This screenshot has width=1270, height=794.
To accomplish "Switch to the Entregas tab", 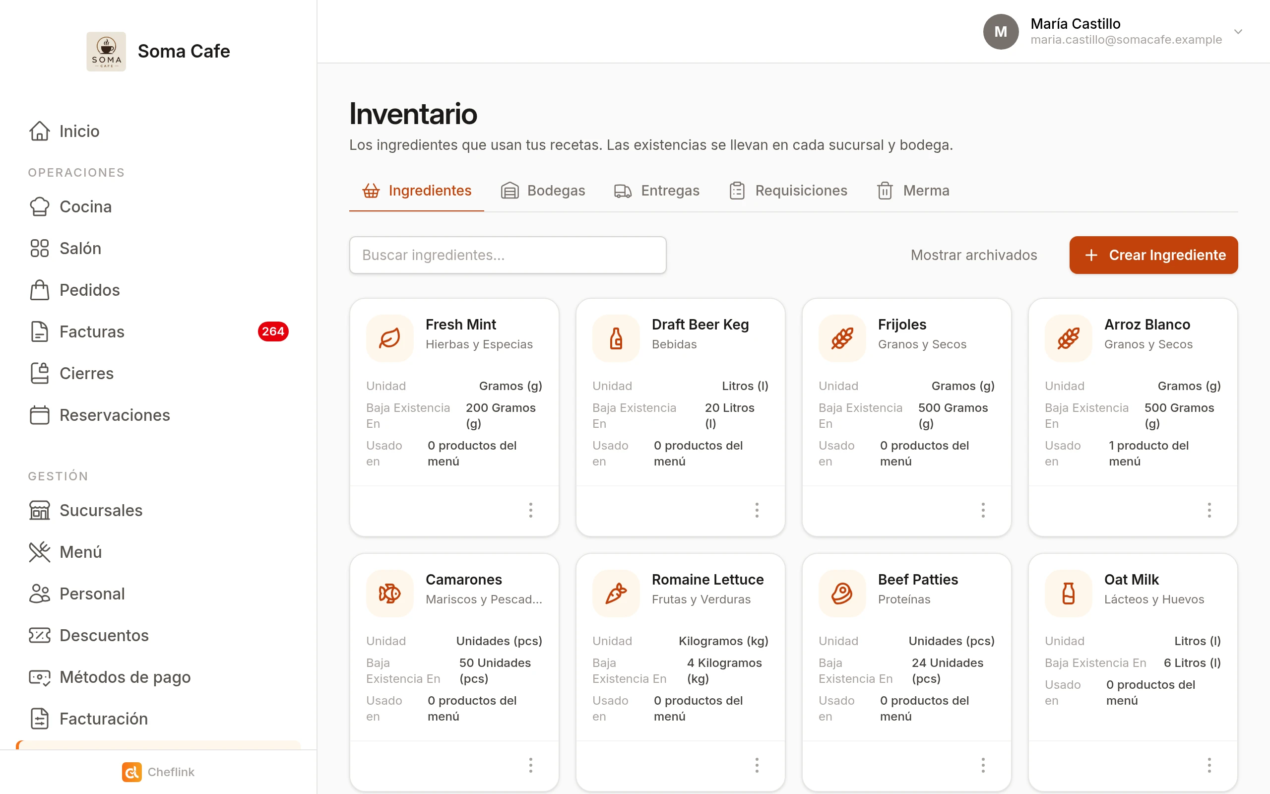I will [656, 191].
